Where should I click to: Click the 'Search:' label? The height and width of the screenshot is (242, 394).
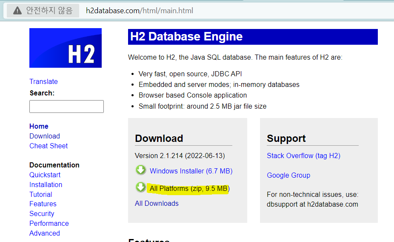tap(42, 93)
